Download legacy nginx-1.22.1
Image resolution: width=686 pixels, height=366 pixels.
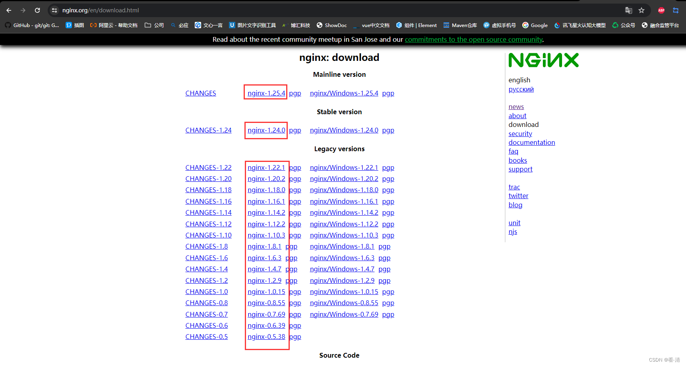[x=266, y=167]
